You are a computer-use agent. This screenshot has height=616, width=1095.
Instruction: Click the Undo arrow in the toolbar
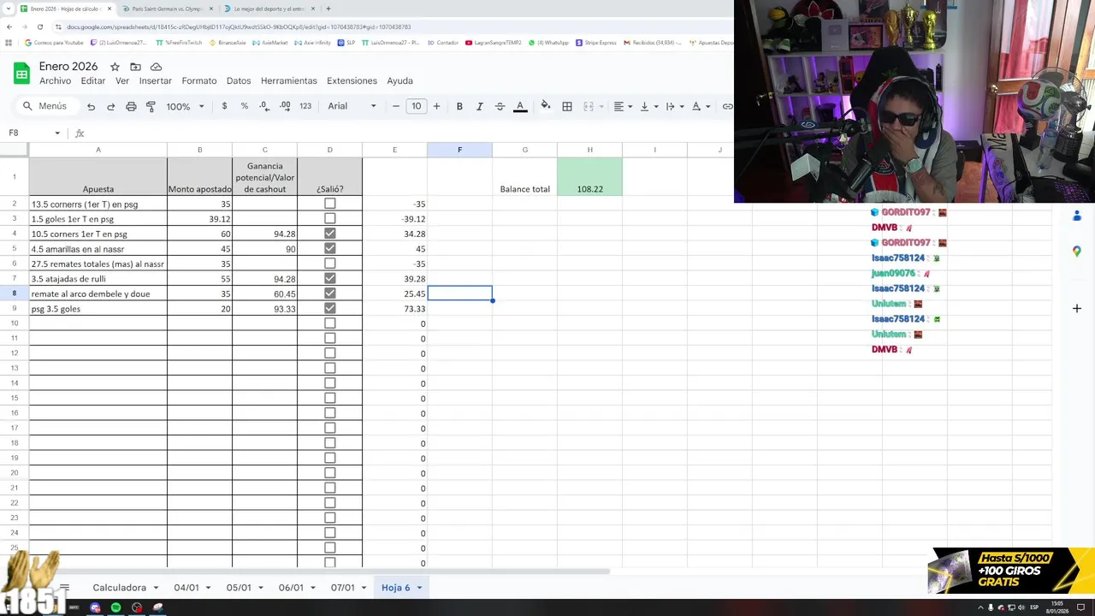[91, 106]
